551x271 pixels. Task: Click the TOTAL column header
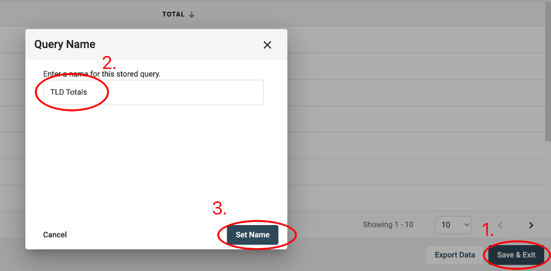tap(173, 14)
